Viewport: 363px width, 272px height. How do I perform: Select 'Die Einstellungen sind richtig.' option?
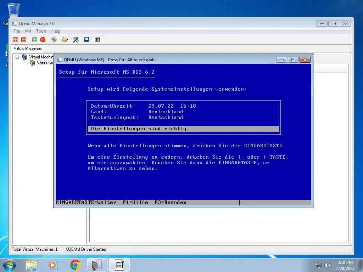tap(183, 129)
